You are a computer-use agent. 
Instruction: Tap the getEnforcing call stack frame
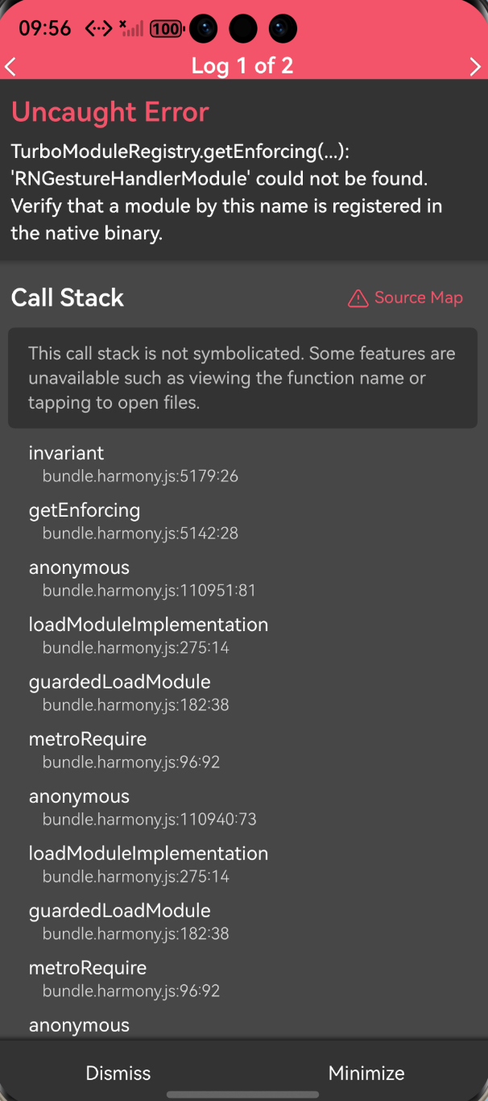point(85,510)
